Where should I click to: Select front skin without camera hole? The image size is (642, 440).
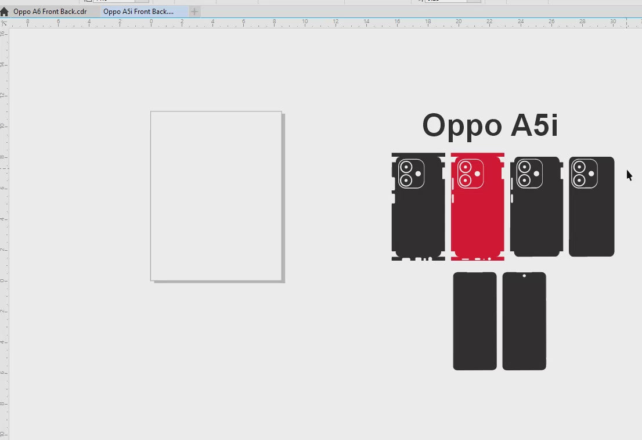click(475, 321)
